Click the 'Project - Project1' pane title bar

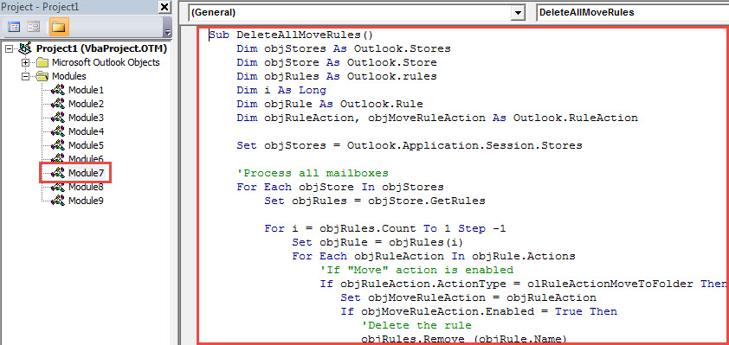79,7
